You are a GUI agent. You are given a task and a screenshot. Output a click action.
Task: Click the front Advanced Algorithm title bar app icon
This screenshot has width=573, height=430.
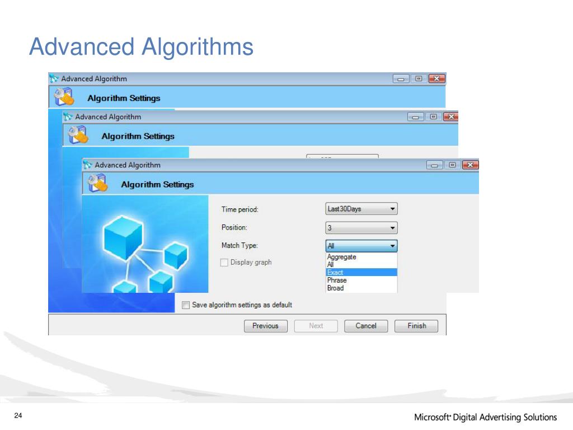[87, 165]
